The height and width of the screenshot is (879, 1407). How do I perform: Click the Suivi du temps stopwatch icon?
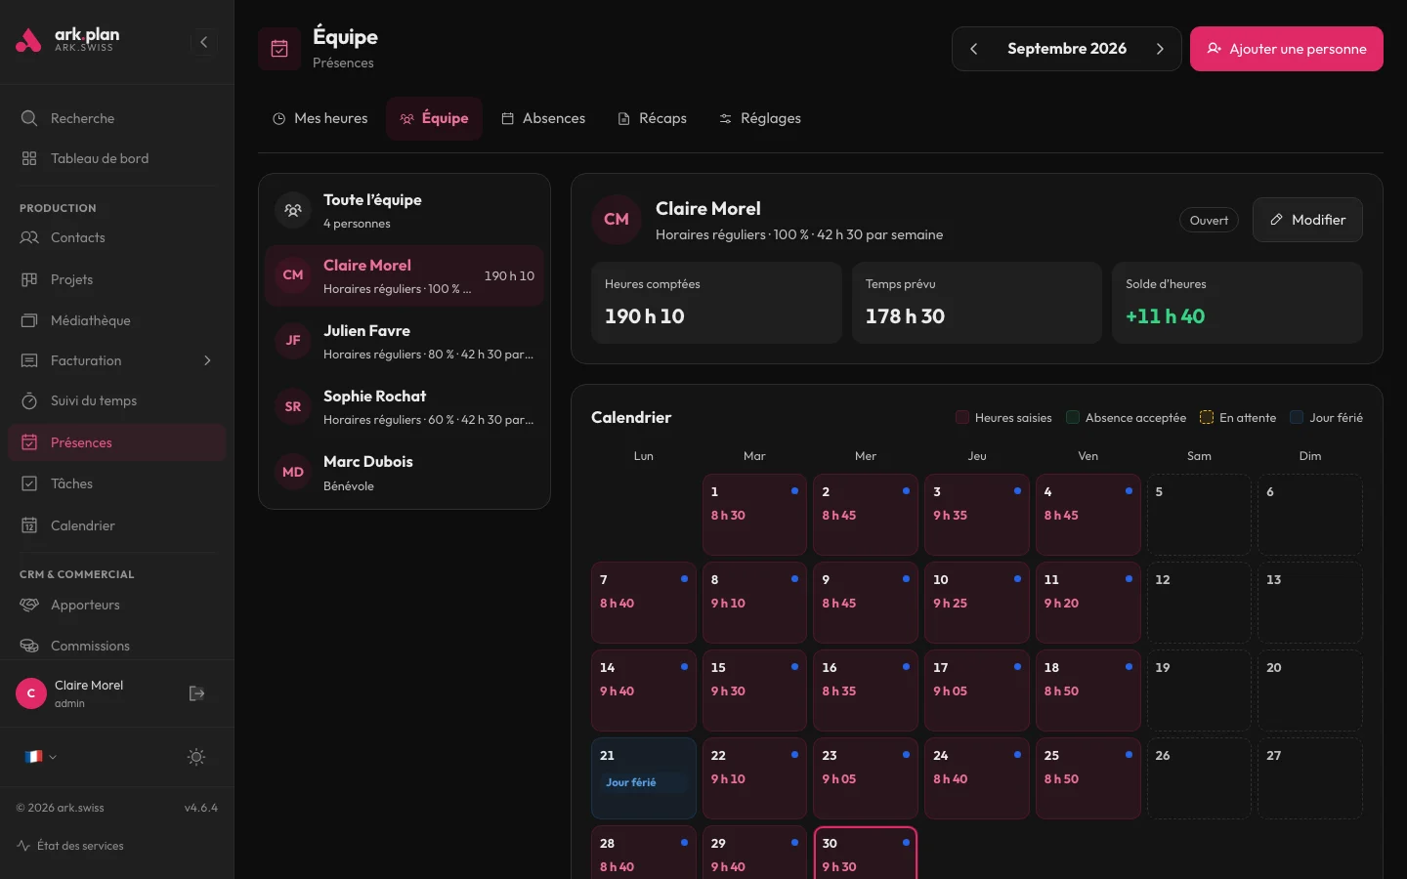[x=29, y=400]
